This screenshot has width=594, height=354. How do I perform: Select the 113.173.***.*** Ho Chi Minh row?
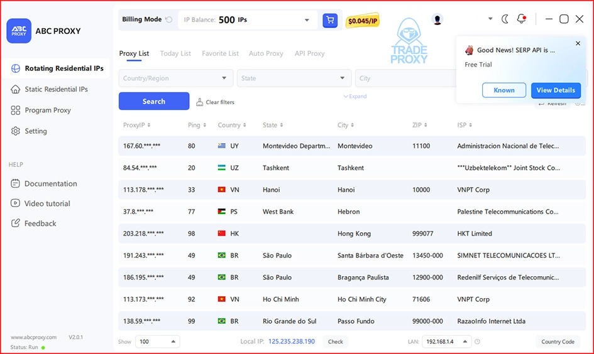tap(352, 299)
